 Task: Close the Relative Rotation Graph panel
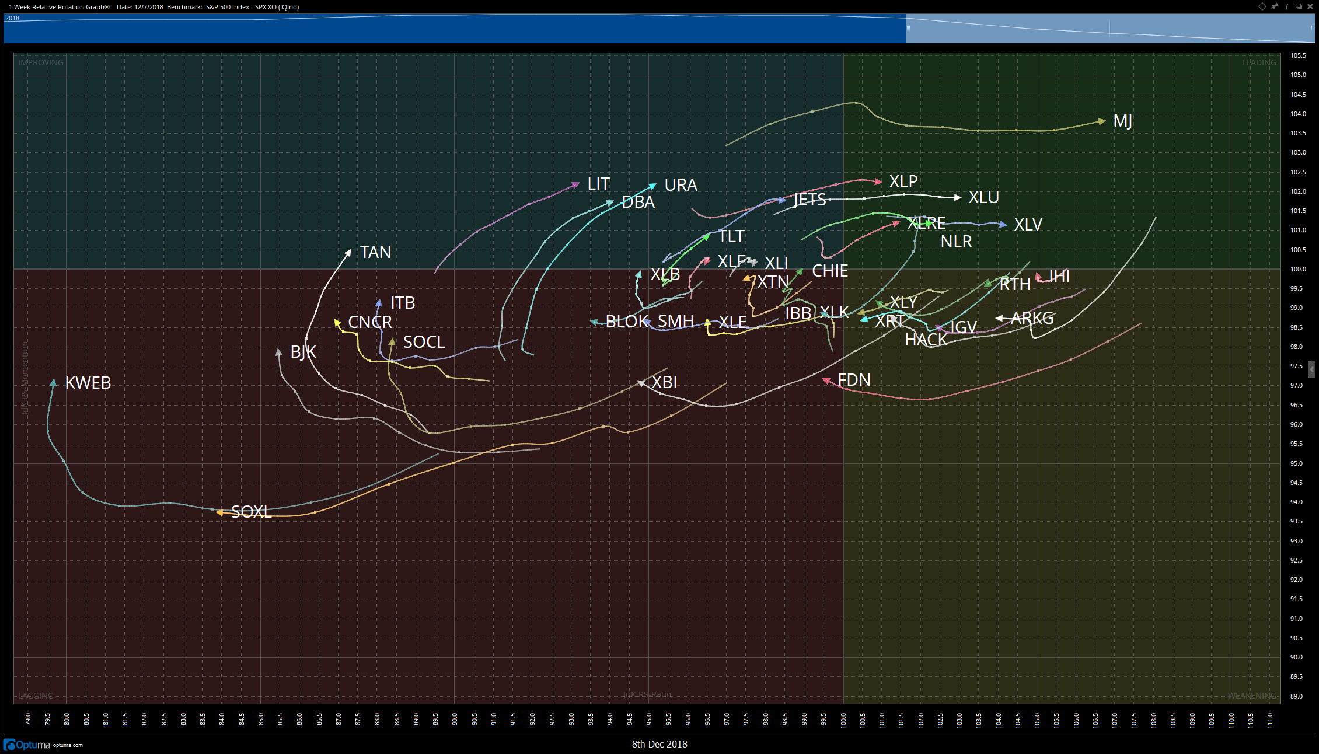(x=1310, y=6)
